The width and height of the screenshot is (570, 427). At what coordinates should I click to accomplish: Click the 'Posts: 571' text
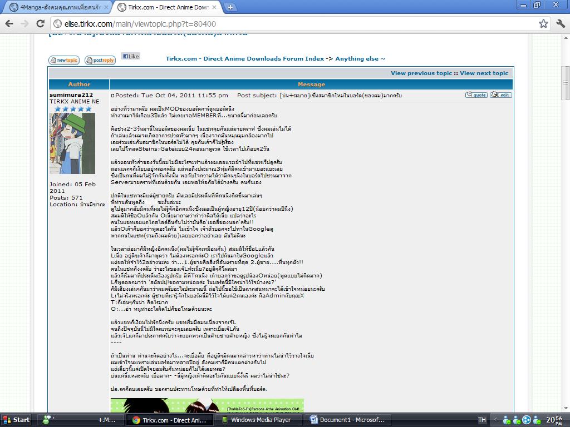click(x=66, y=197)
